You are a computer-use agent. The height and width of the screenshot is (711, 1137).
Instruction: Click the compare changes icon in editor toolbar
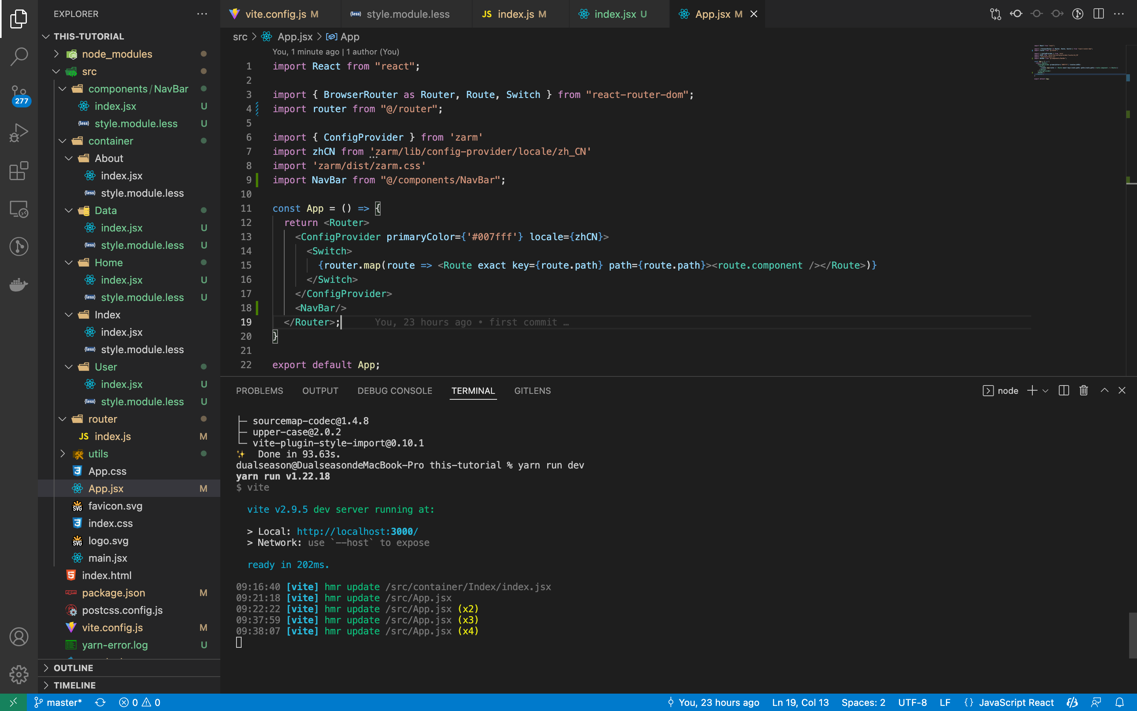(x=996, y=14)
